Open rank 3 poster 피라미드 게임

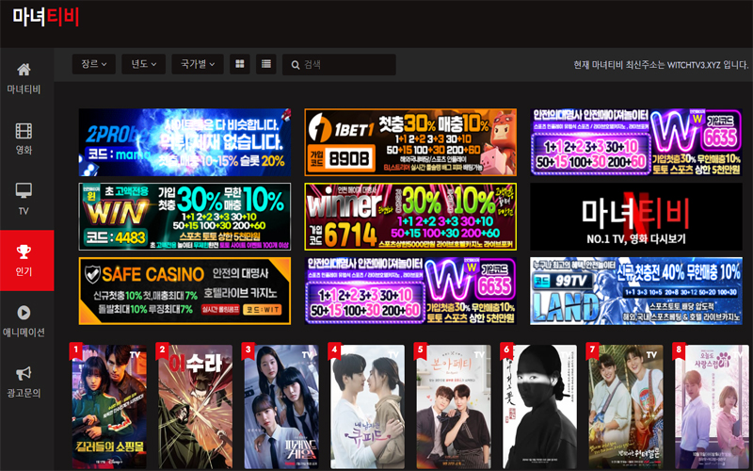[x=281, y=407]
